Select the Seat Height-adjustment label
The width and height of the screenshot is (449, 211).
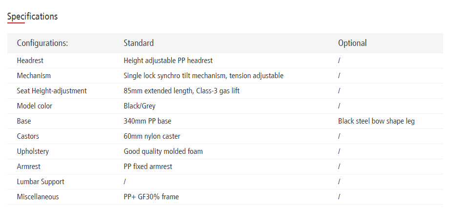pos(52,91)
